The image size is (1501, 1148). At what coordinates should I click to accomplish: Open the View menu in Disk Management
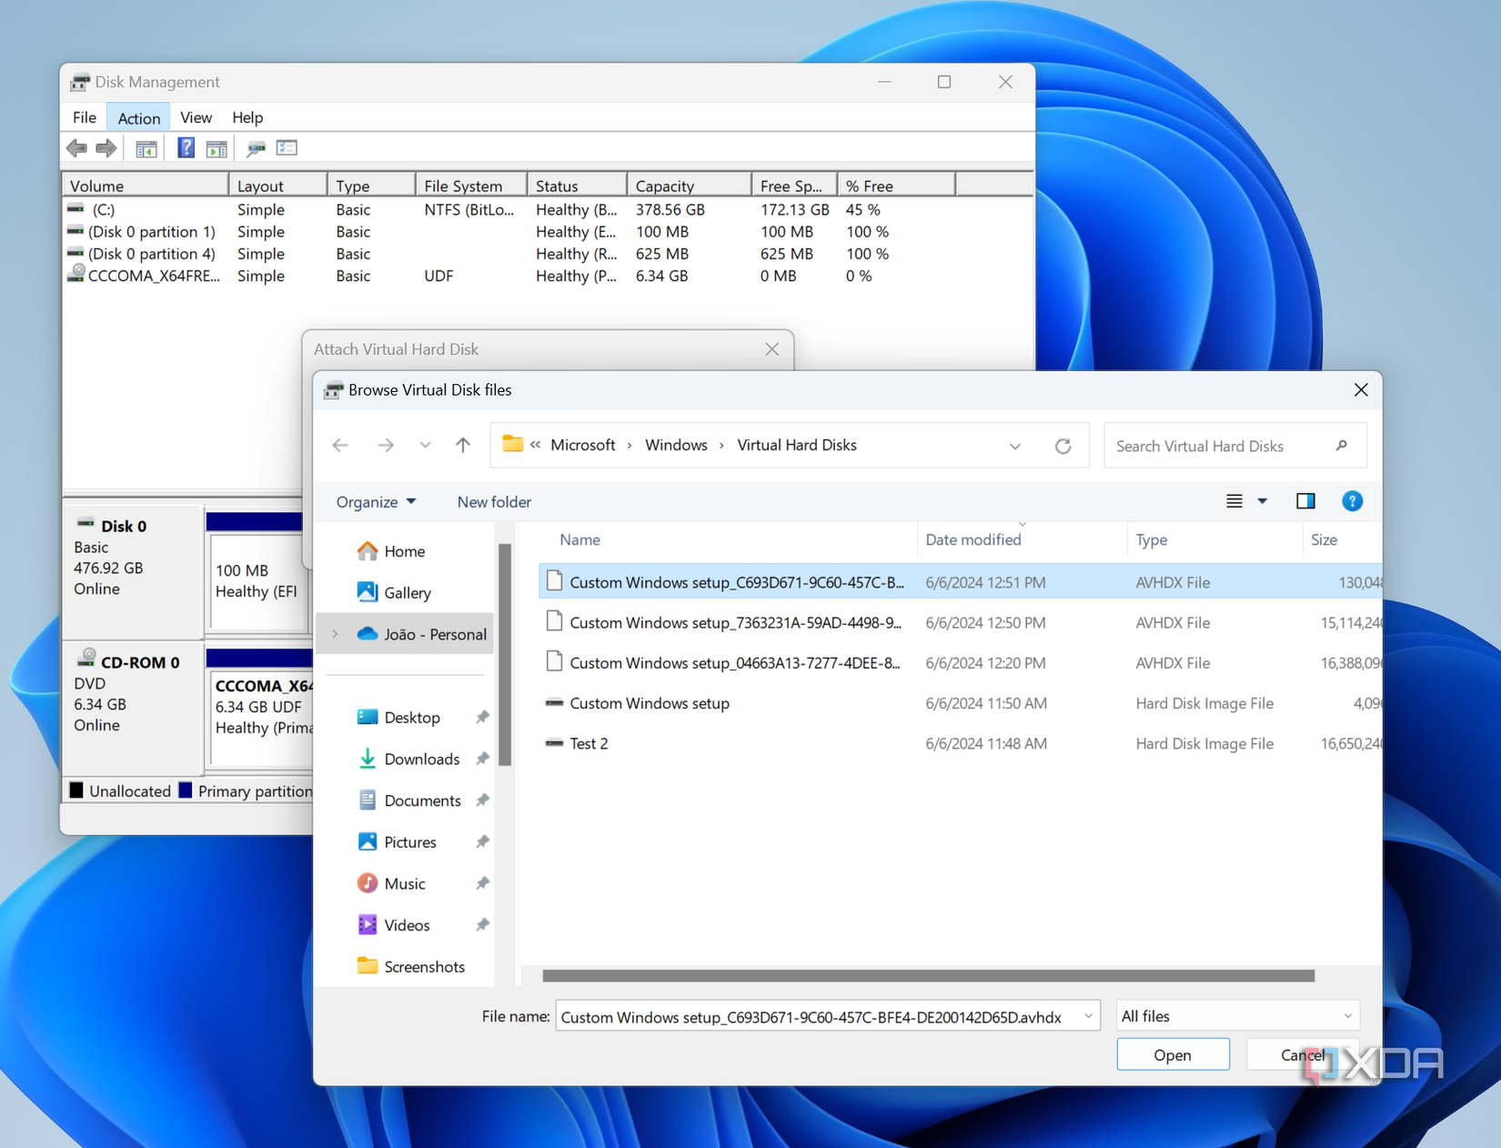(196, 118)
